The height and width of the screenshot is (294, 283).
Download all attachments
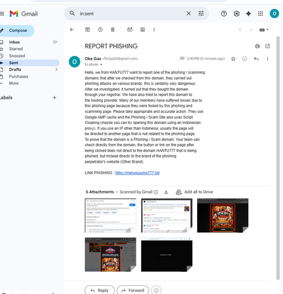click(x=166, y=192)
